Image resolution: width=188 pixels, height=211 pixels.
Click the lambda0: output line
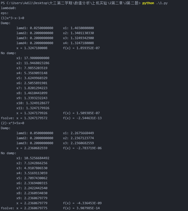click(x=9, y=8)
